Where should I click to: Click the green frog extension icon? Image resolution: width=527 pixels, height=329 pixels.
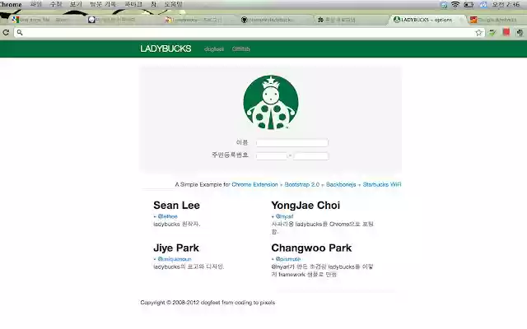point(492,33)
